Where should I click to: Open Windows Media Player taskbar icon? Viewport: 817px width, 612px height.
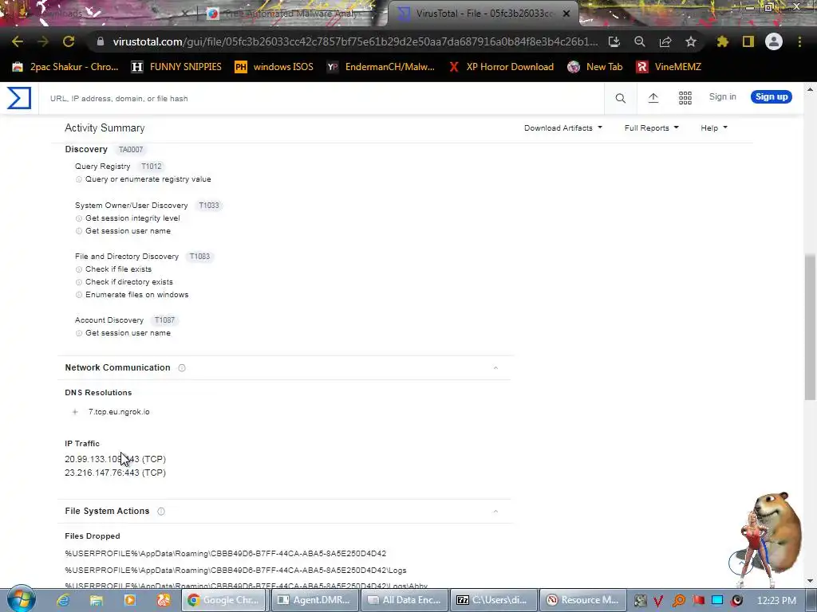click(x=130, y=600)
